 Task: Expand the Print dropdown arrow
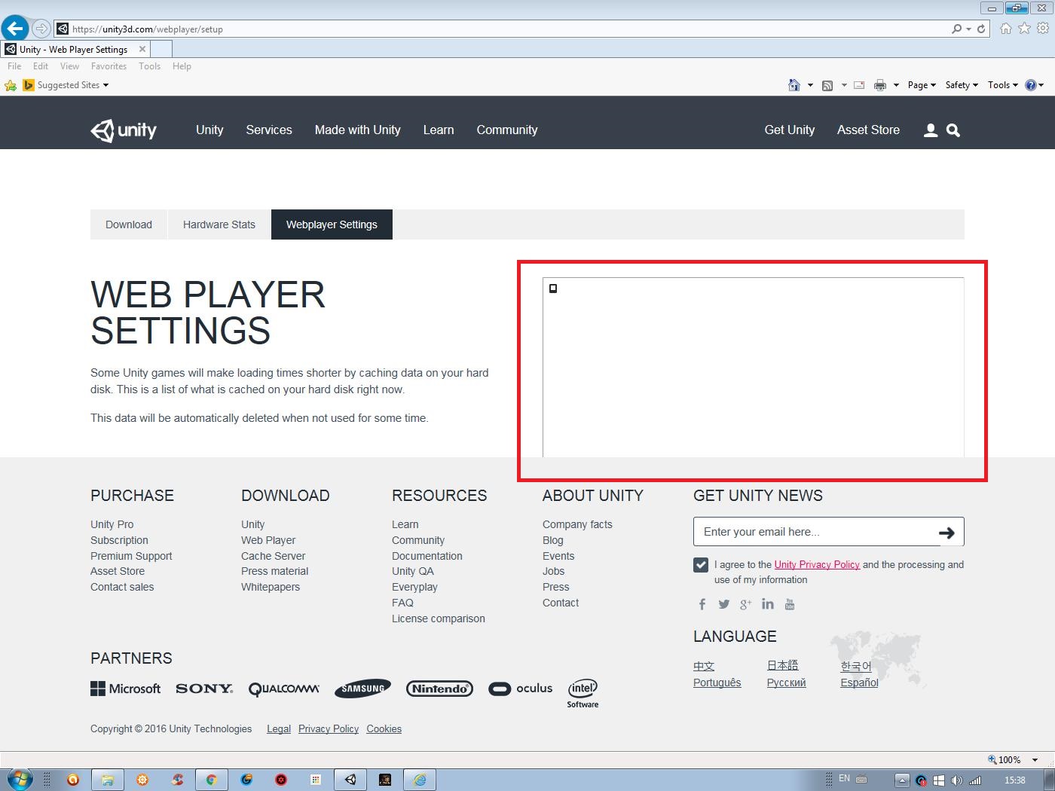pyautogui.click(x=896, y=85)
